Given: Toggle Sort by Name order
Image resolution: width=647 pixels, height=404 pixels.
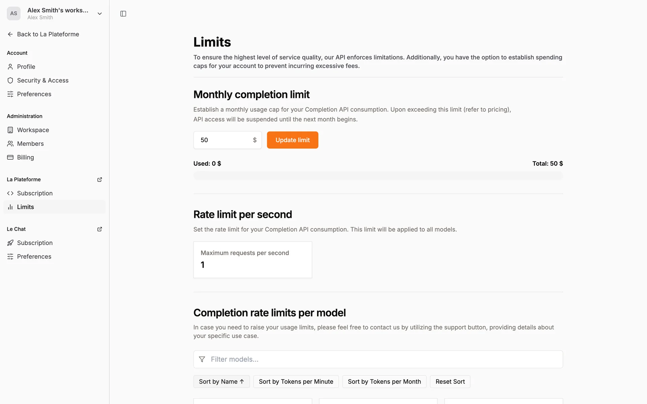Looking at the screenshot, I should point(221,381).
